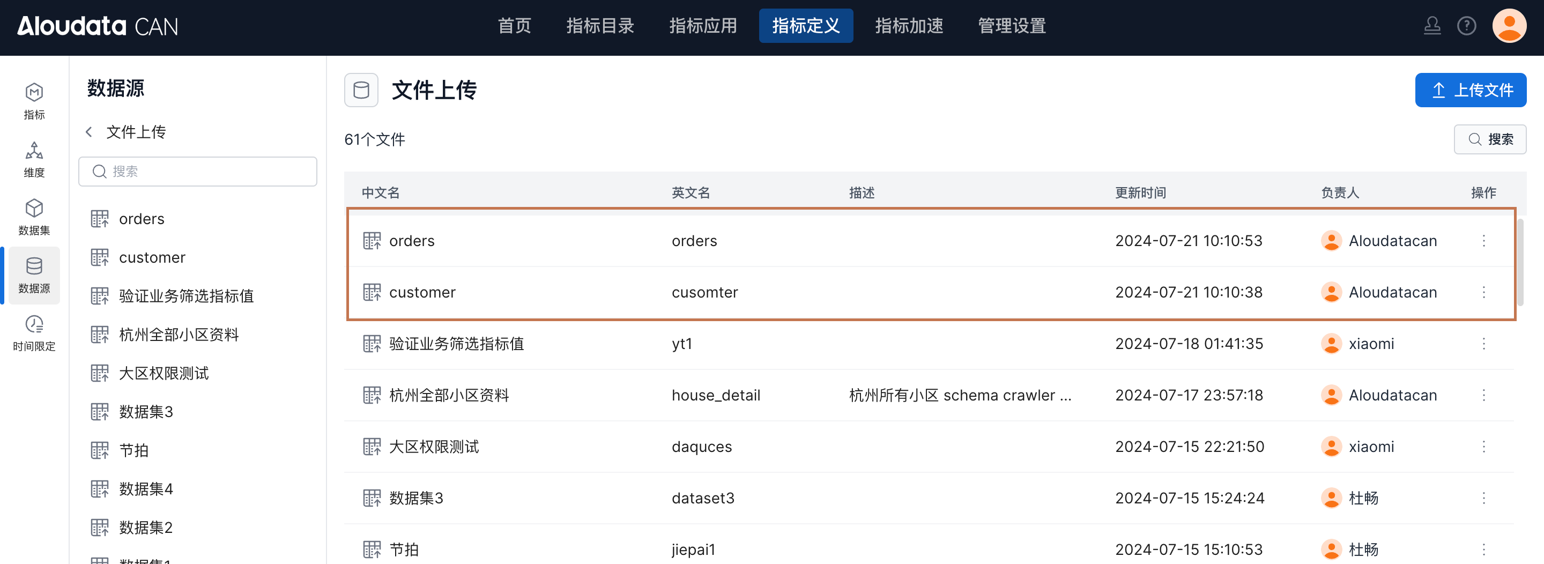Click the help question mark icon
Screen dimensions: 1544x564
click(1466, 26)
